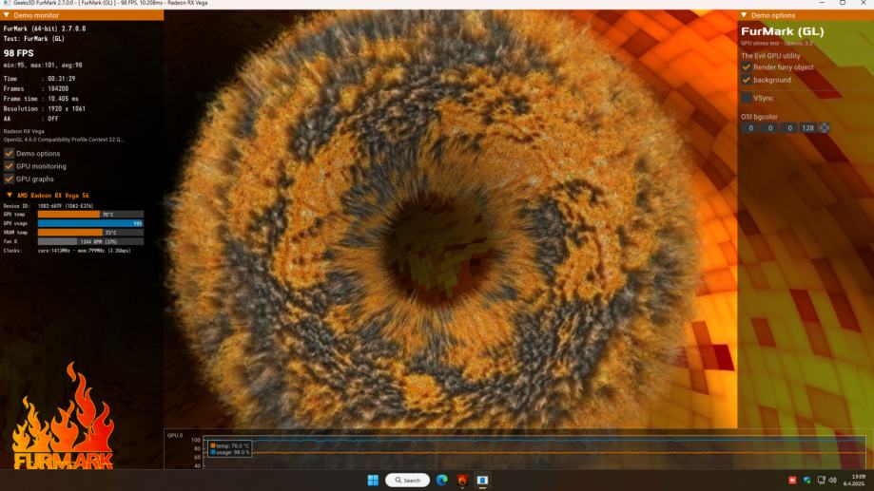Click the GPU temp bar showing 70°C
Screen dimensions: 874x491
pos(90,215)
